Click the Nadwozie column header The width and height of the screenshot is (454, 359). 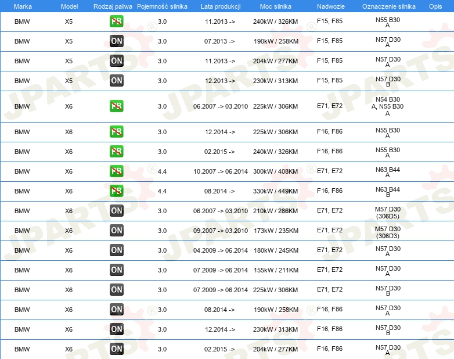click(331, 6)
